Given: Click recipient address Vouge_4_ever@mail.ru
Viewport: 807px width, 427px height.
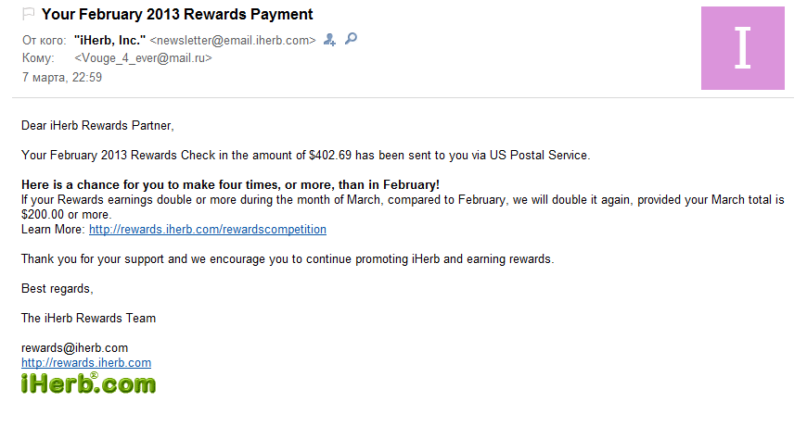Looking at the screenshot, I should coord(143,58).
